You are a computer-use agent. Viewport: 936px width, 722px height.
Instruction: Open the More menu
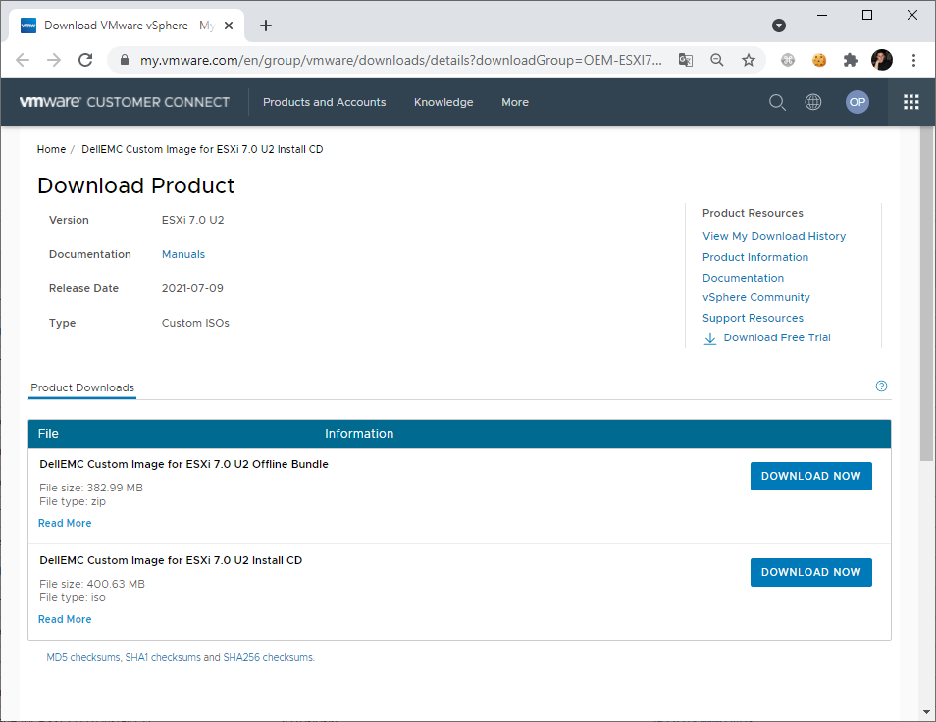pyautogui.click(x=515, y=102)
